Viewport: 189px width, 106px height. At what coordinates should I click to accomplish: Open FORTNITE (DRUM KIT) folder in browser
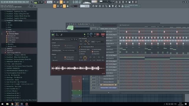13,68
